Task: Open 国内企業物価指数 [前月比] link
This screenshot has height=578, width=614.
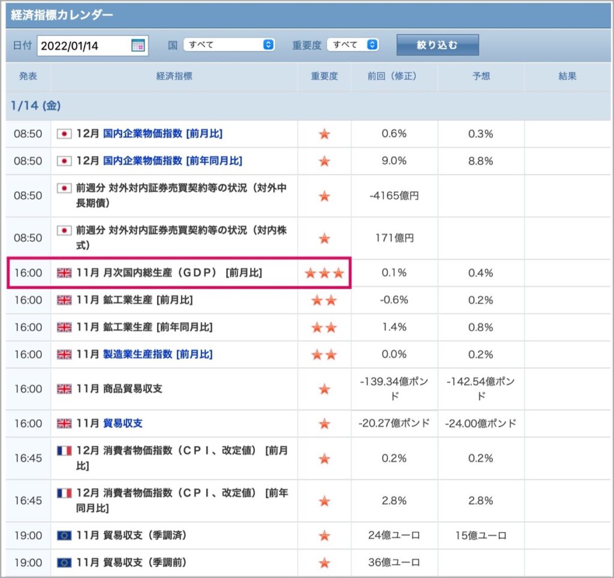Action: click(x=162, y=134)
